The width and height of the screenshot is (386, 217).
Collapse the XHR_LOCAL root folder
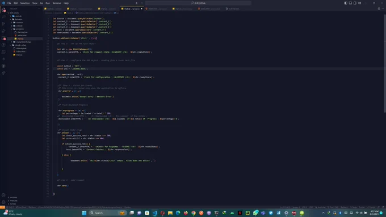[14, 13]
